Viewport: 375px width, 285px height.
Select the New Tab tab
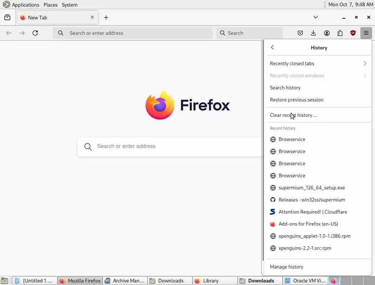(x=57, y=18)
